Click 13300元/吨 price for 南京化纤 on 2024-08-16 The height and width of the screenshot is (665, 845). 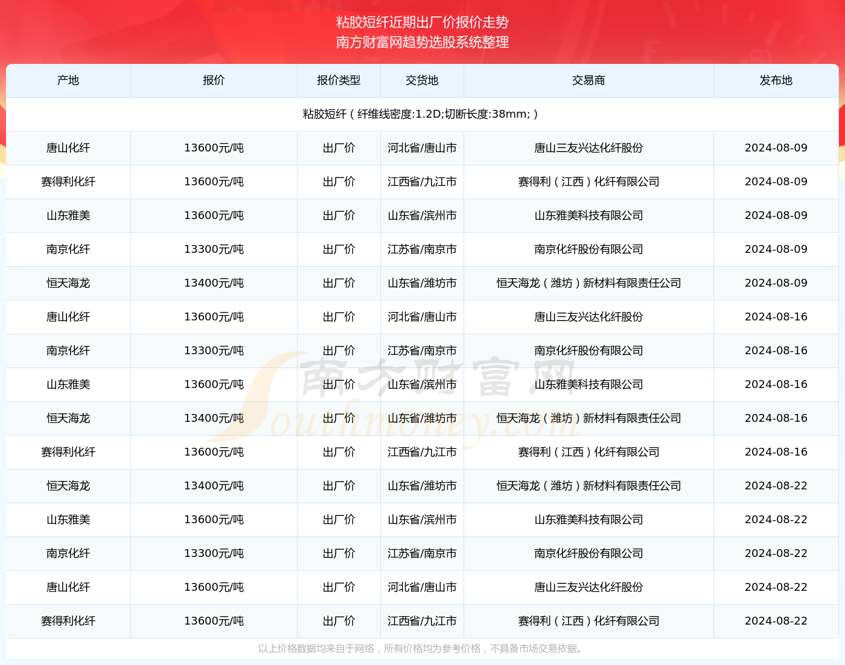[x=214, y=351]
